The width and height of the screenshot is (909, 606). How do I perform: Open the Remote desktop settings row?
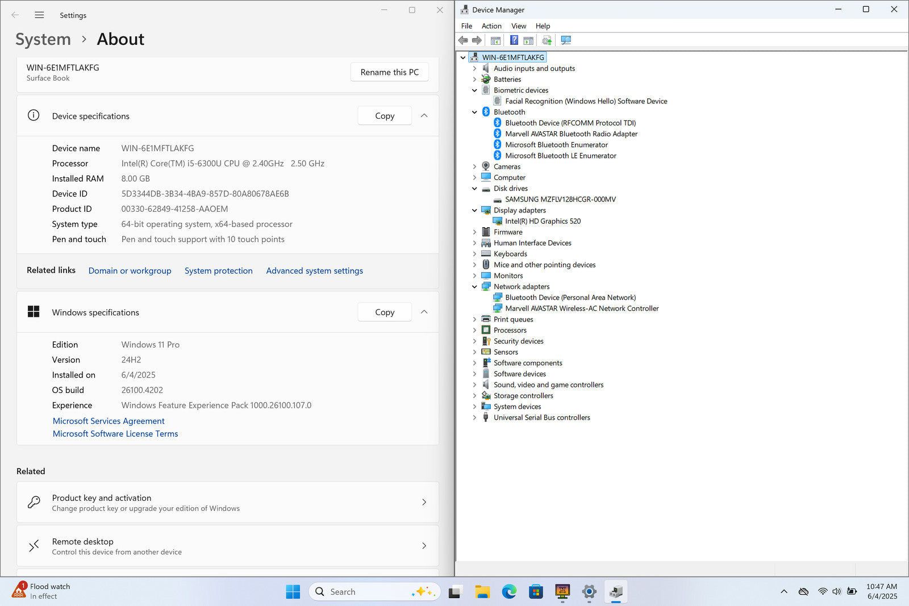click(228, 546)
